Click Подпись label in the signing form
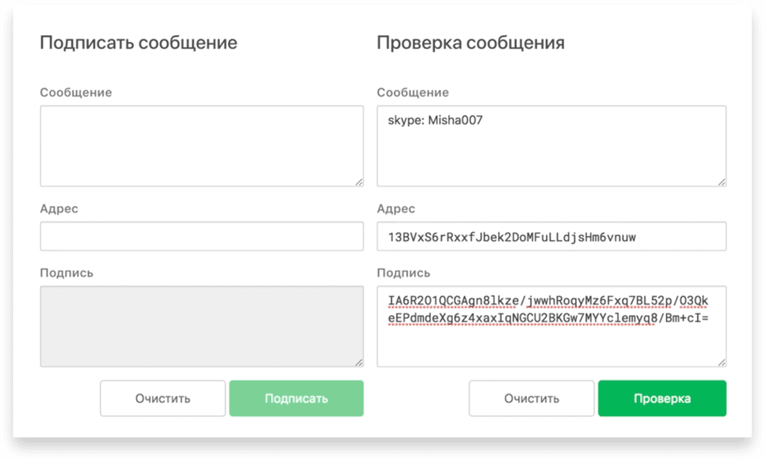 pyautogui.click(x=67, y=273)
